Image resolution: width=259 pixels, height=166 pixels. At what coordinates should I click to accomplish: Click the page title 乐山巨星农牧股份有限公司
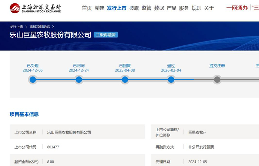[x=50, y=35]
